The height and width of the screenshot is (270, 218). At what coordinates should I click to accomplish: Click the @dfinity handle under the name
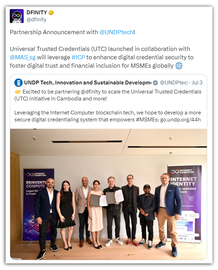tap(36, 20)
